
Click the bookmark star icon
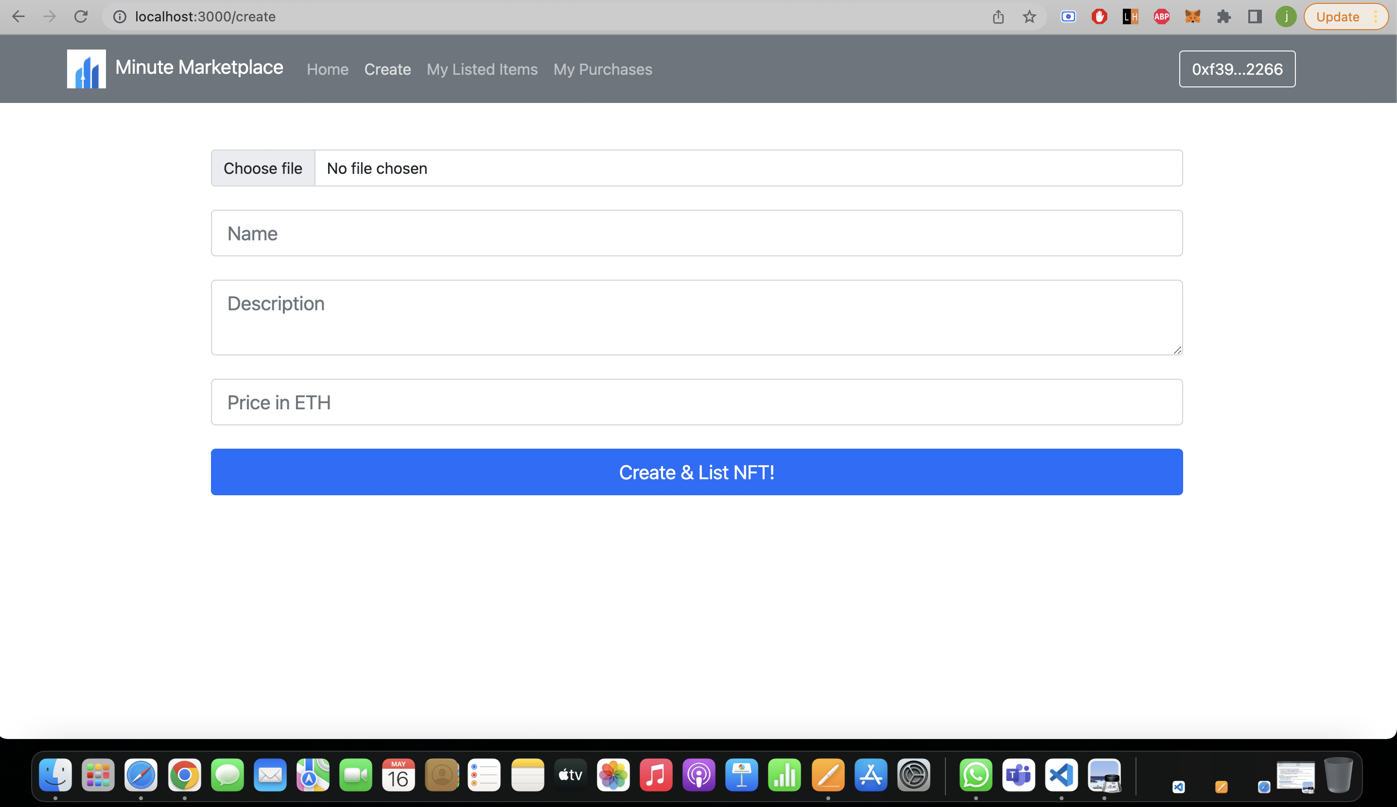click(x=1029, y=17)
